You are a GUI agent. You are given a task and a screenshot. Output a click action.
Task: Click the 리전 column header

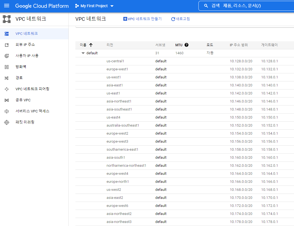click(x=110, y=45)
